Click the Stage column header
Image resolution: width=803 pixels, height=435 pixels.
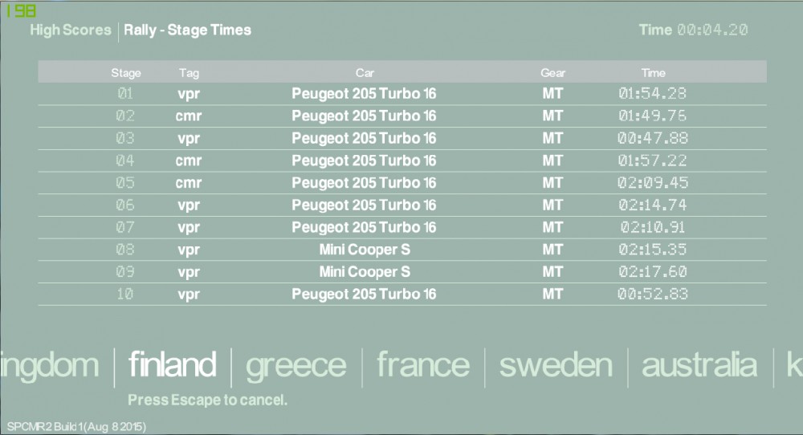(x=125, y=73)
